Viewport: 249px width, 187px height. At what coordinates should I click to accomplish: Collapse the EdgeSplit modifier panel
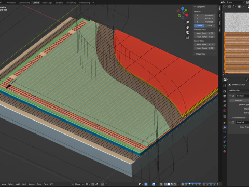point(230,122)
